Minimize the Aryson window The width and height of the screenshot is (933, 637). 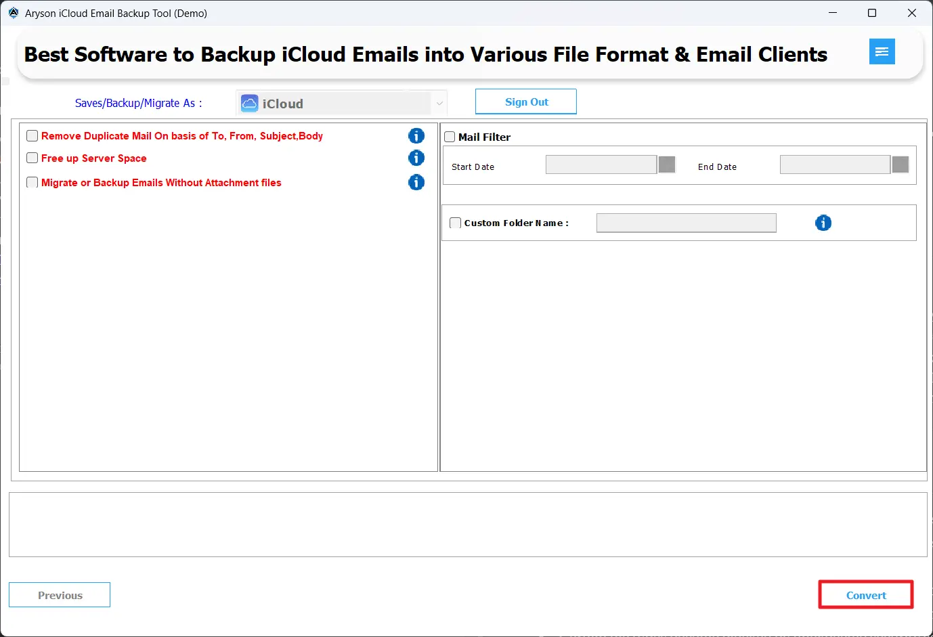tap(833, 13)
